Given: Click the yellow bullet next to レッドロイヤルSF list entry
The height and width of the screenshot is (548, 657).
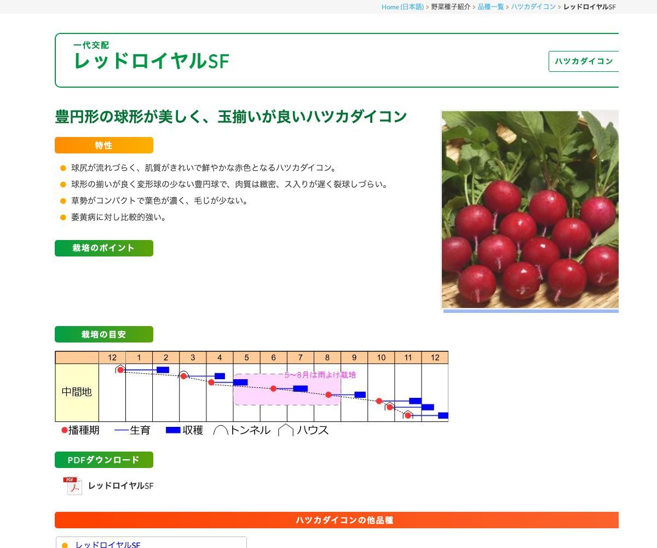Looking at the screenshot, I should click(65, 545).
